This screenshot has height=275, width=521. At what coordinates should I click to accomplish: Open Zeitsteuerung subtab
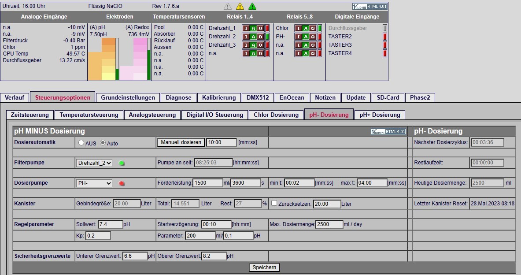click(30, 115)
